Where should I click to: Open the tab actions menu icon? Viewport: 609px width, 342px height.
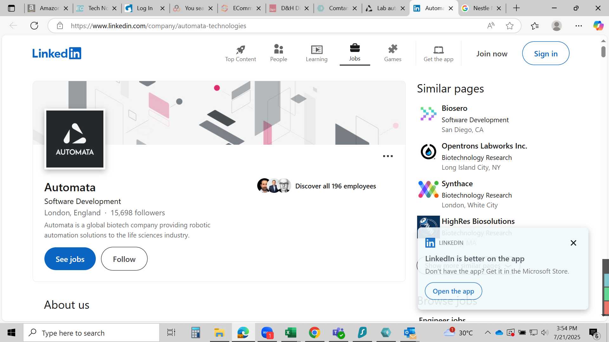click(x=11, y=8)
